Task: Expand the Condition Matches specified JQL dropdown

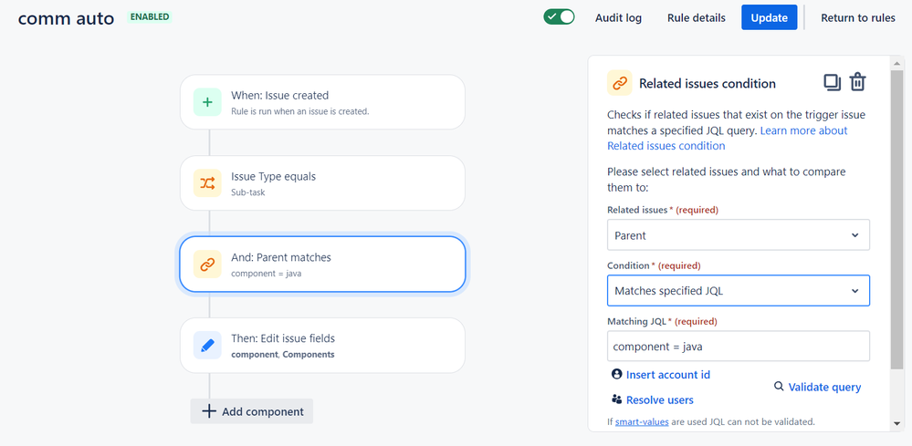Action: [738, 291]
